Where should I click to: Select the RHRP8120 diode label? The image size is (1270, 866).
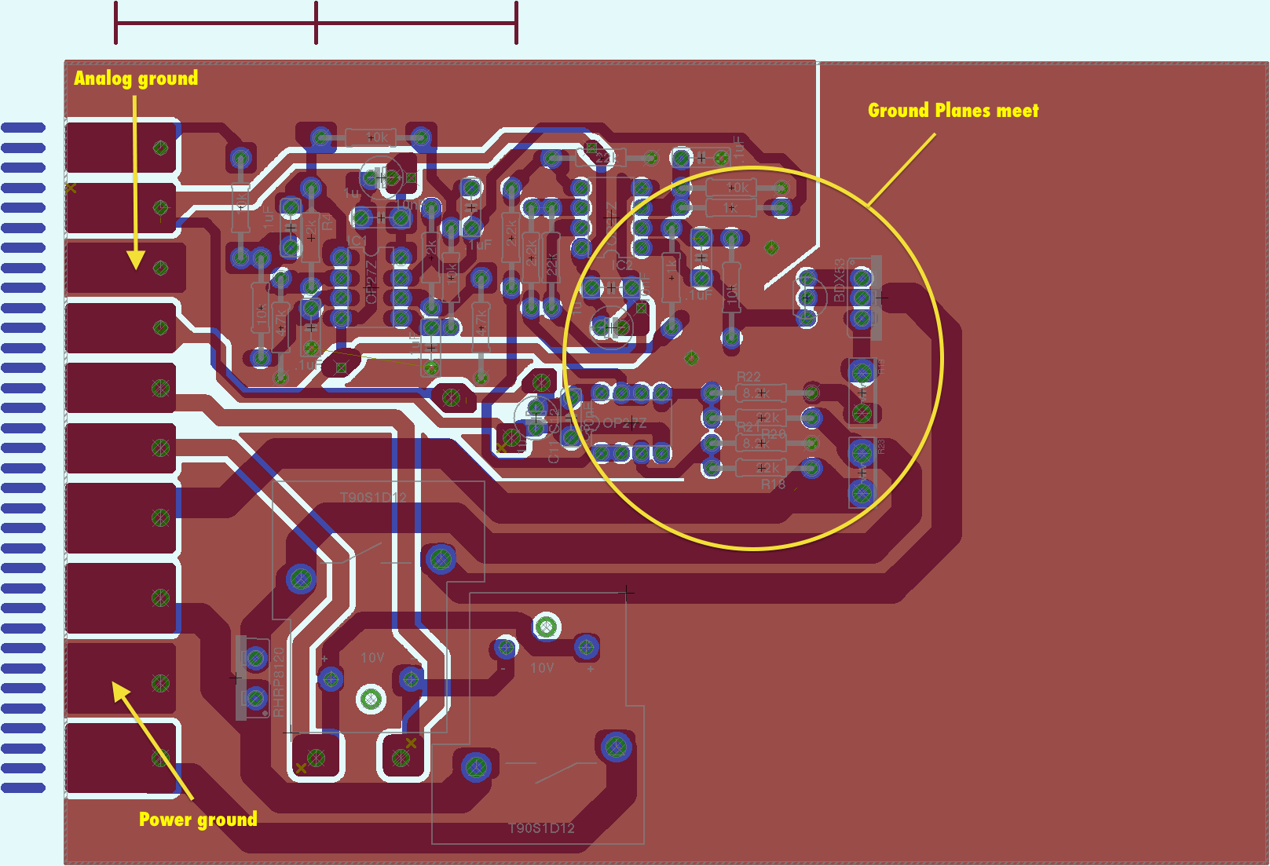pos(278,682)
